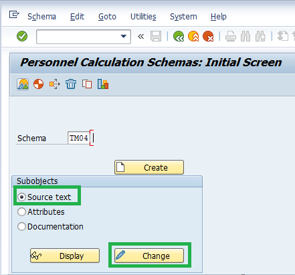This screenshot has width=295, height=275.
Task: Click the green checkmark Enter icon
Action: pyautogui.click(x=22, y=36)
